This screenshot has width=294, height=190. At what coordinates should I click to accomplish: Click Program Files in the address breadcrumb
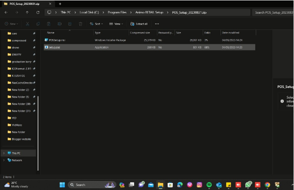pos(116,12)
